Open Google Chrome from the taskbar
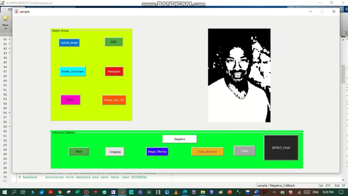 (60, 192)
